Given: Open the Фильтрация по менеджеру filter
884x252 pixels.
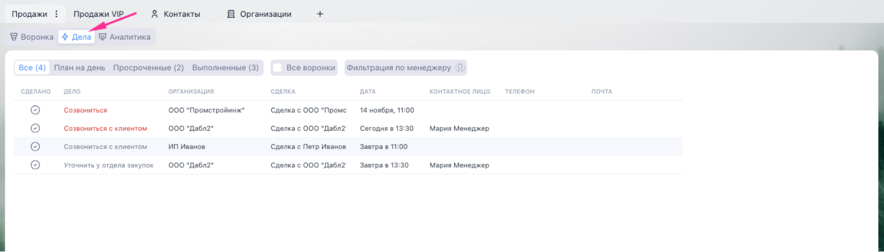Looking at the screenshot, I should click(405, 68).
